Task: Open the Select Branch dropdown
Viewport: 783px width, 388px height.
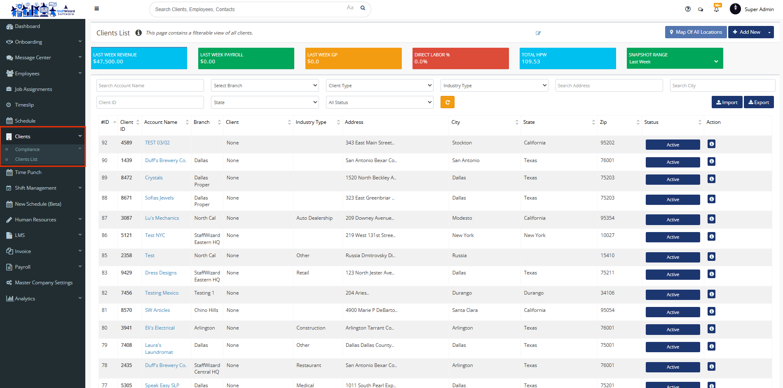Action: (x=265, y=86)
